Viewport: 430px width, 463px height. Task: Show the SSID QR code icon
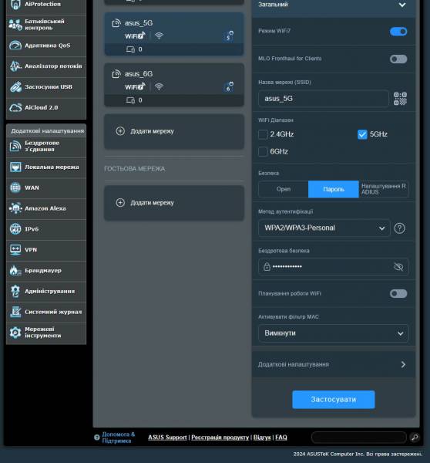[x=400, y=99]
